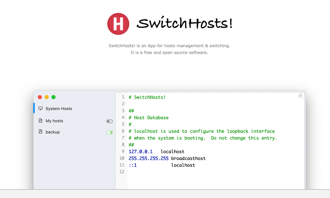Image resolution: width=330 pixels, height=198 pixels.
Task: Click the red close window button
Action: coord(40,97)
